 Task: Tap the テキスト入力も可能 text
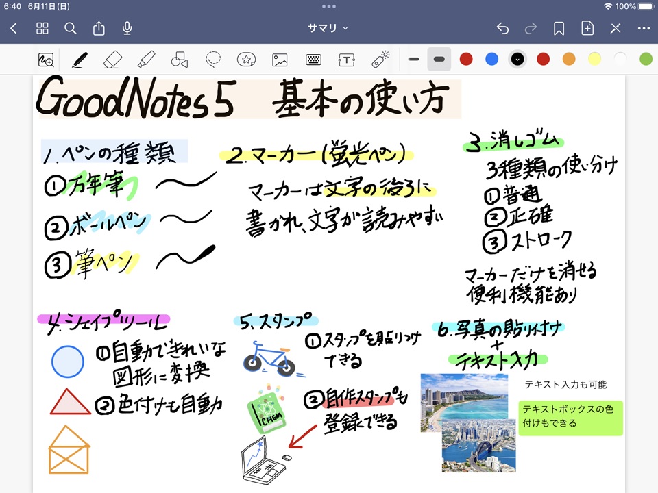point(565,384)
